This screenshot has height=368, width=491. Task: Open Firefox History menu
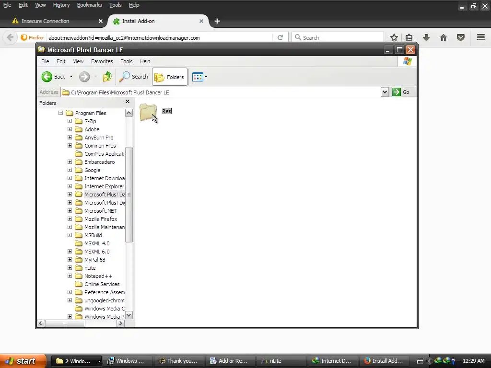[61, 5]
